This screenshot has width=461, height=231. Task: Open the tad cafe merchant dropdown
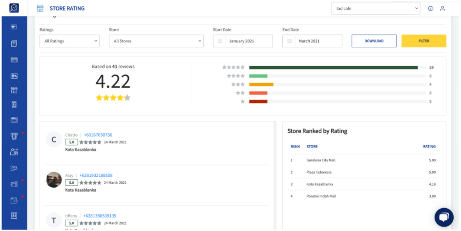click(x=376, y=8)
